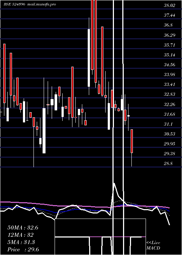This screenshot has height=255, width=182.
Task: Click the 33.98 price axis label
Action: click(x=170, y=75)
